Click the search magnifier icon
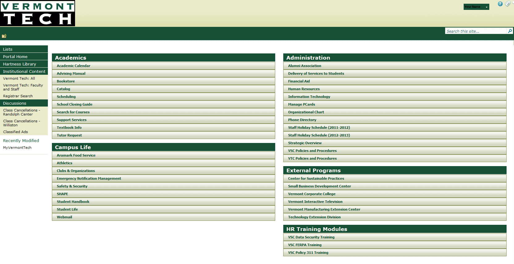Screen dimensions: 514x264 [510, 31]
